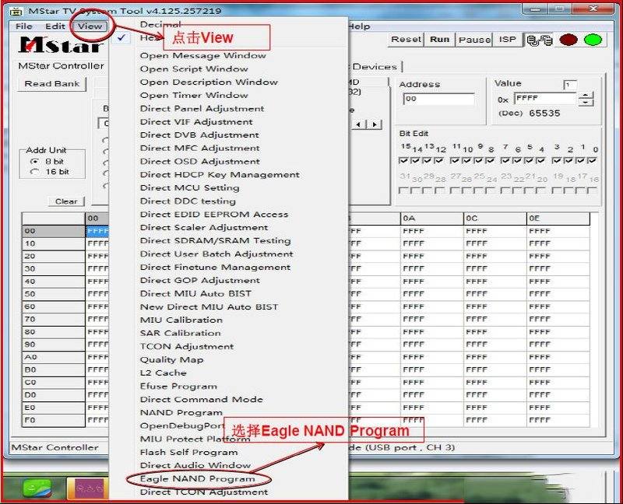
Task: Click the device connection icon in the toolbar
Action: 539,40
